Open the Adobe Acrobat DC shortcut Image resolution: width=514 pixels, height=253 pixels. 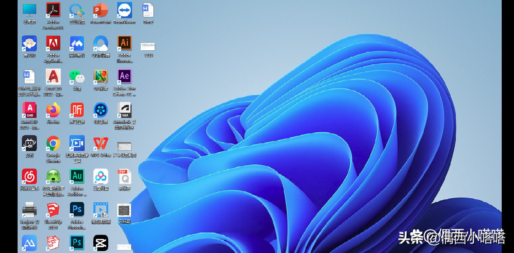pos(53,10)
